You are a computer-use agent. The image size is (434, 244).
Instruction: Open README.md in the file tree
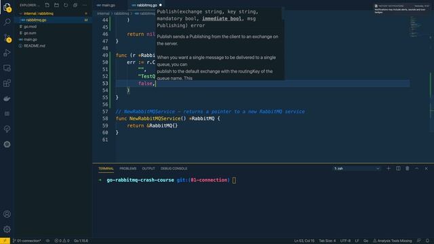pyautogui.click(x=35, y=46)
